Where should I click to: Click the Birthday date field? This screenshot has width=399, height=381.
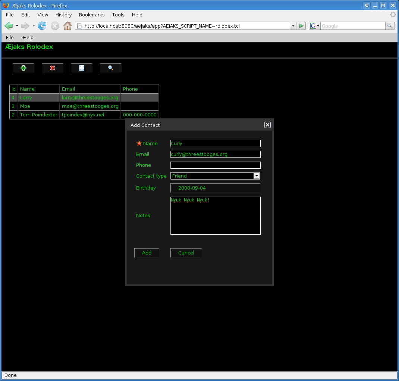point(215,188)
